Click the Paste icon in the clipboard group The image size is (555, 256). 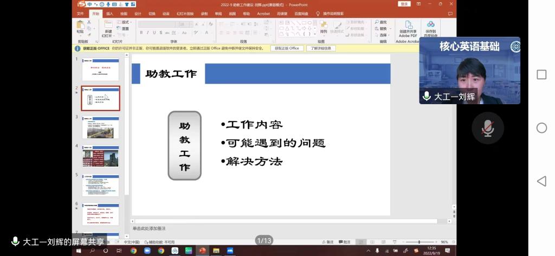pyautogui.click(x=80, y=26)
